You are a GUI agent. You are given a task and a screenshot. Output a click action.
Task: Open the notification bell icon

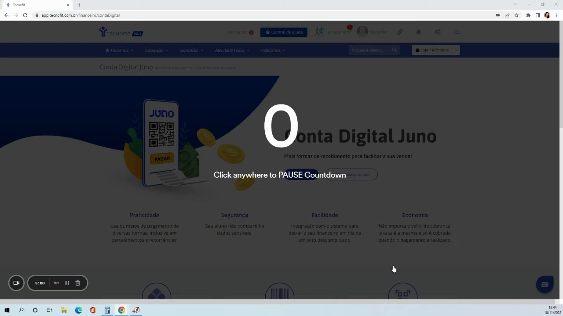pos(419,32)
